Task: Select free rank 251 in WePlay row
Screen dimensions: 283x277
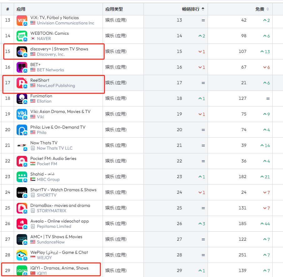Action: [242, 255]
